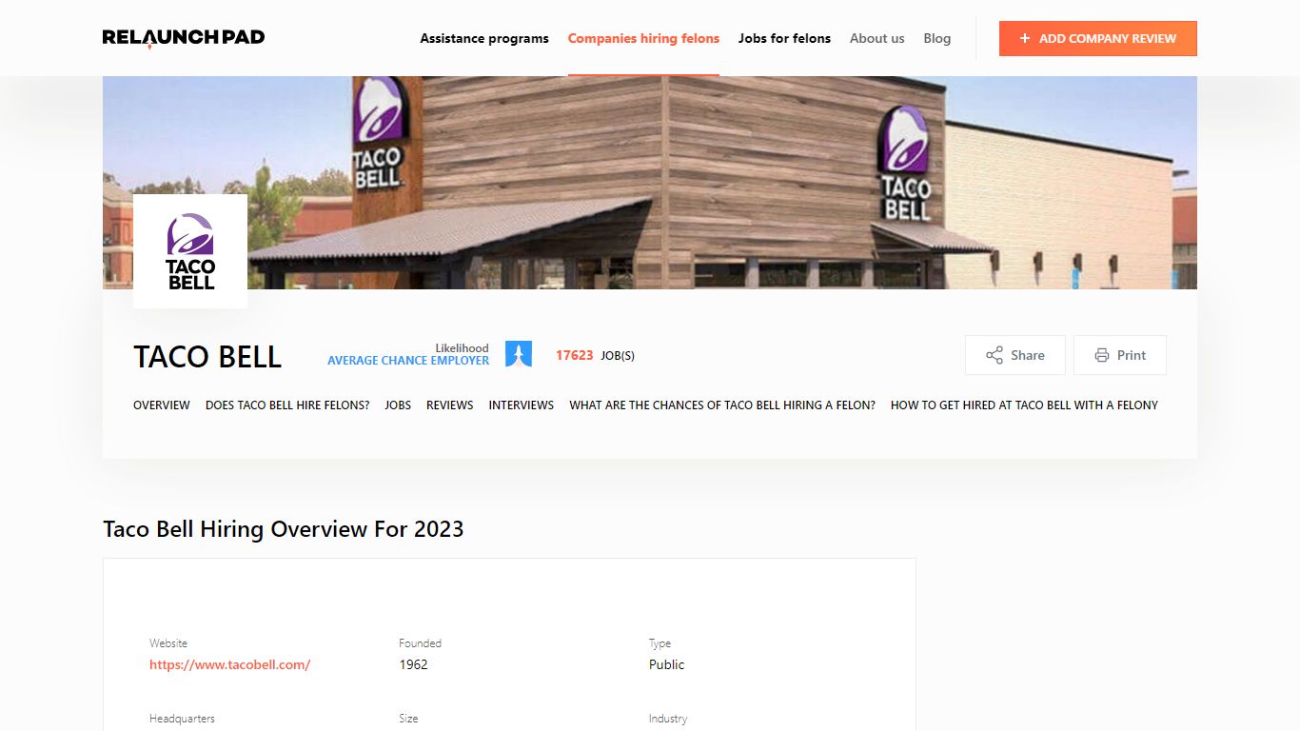Click the printer icon in Print button
Viewport: 1300px width, 731px height.
point(1102,355)
